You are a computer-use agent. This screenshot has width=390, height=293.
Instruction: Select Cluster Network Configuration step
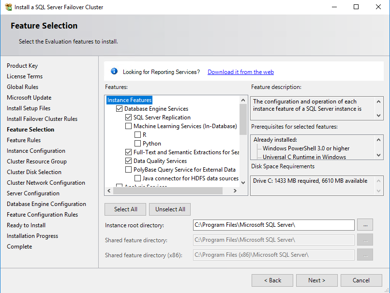point(46,183)
